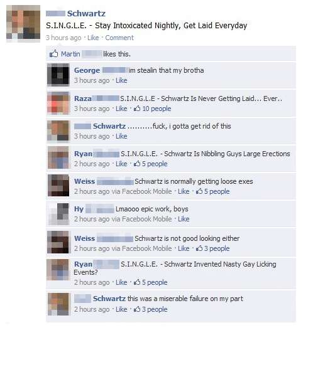Click George's dark profile thumbnail
Viewport: 318px width, 382px height.
point(58,75)
